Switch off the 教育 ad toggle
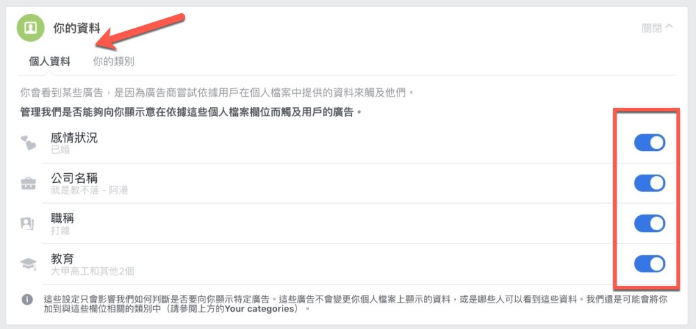The height and width of the screenshot is (329, 696). point(649,264)
